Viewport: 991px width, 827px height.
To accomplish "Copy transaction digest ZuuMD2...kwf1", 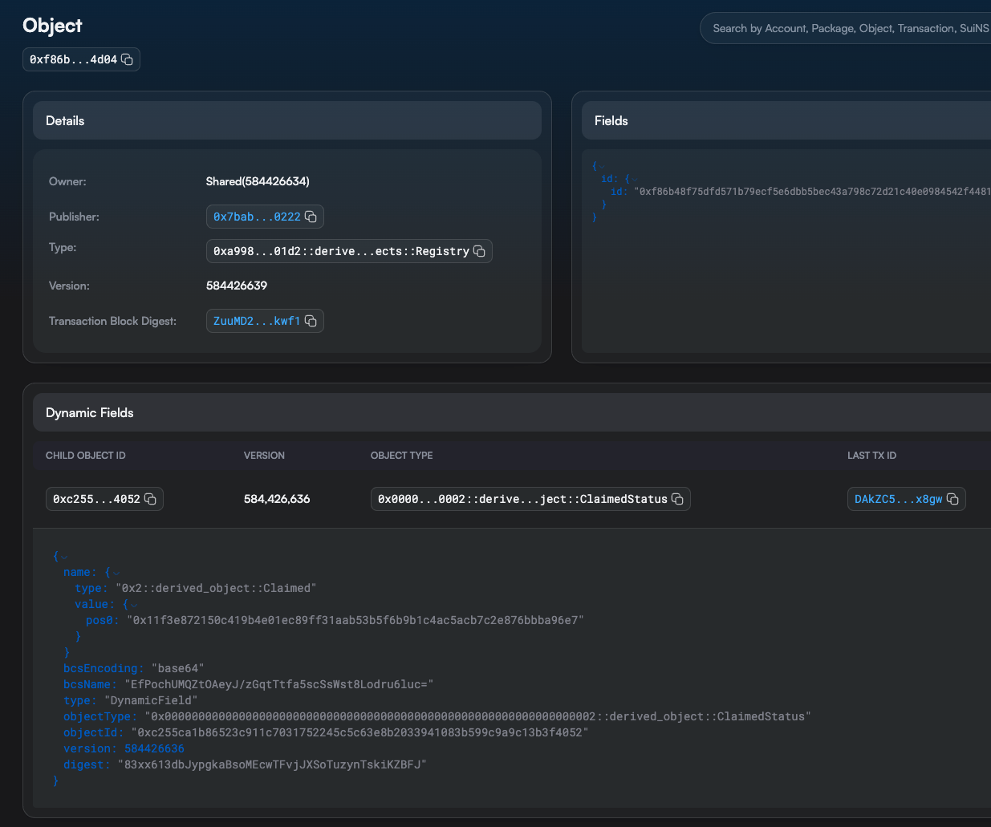I will pos(311,321).
